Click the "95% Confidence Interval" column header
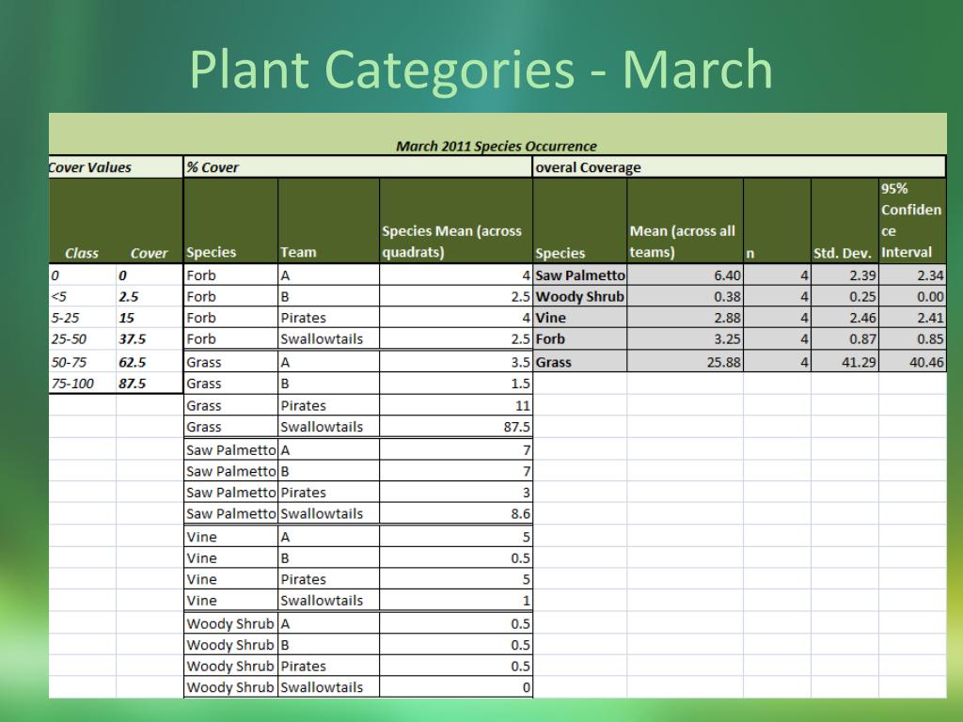The height and width of the screenshot is (722, 963). pos(911,220)
